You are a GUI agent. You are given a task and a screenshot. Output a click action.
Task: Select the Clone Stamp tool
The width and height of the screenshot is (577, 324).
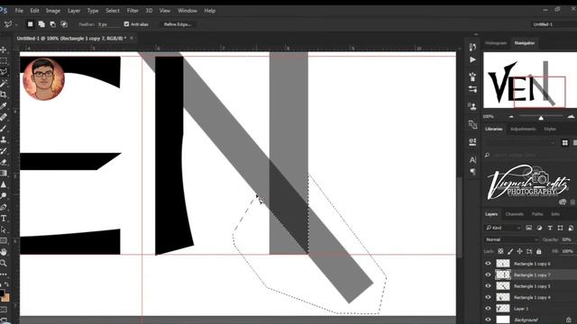tap(4, 139)
